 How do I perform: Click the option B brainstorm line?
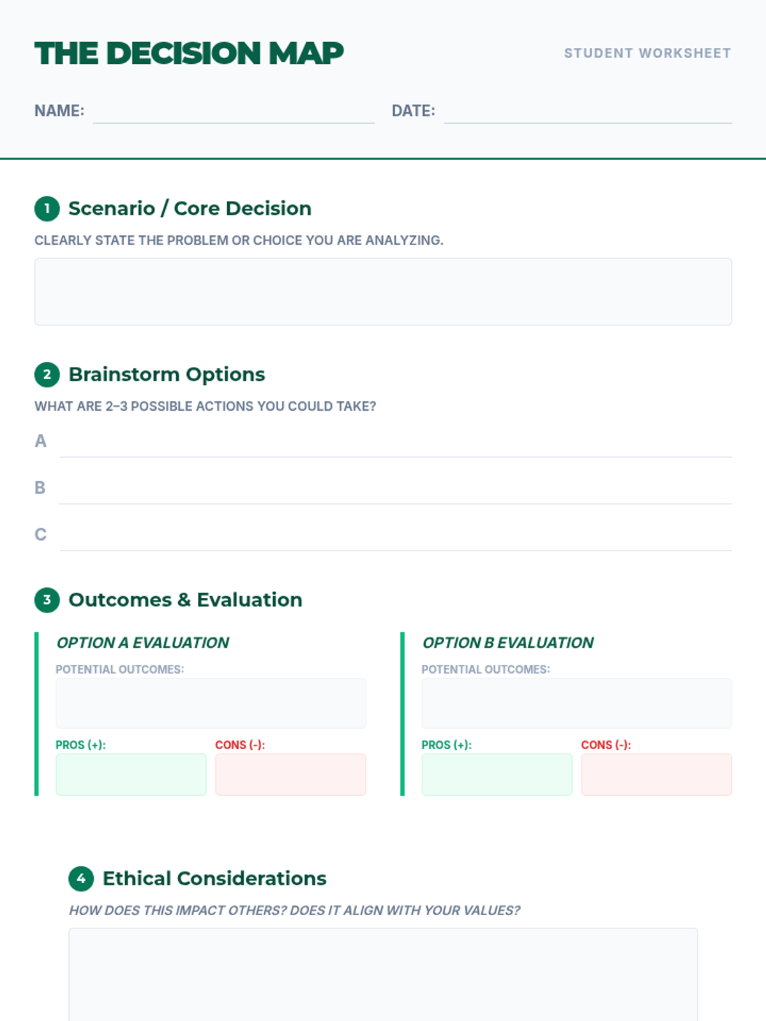(x=396, y=488)
